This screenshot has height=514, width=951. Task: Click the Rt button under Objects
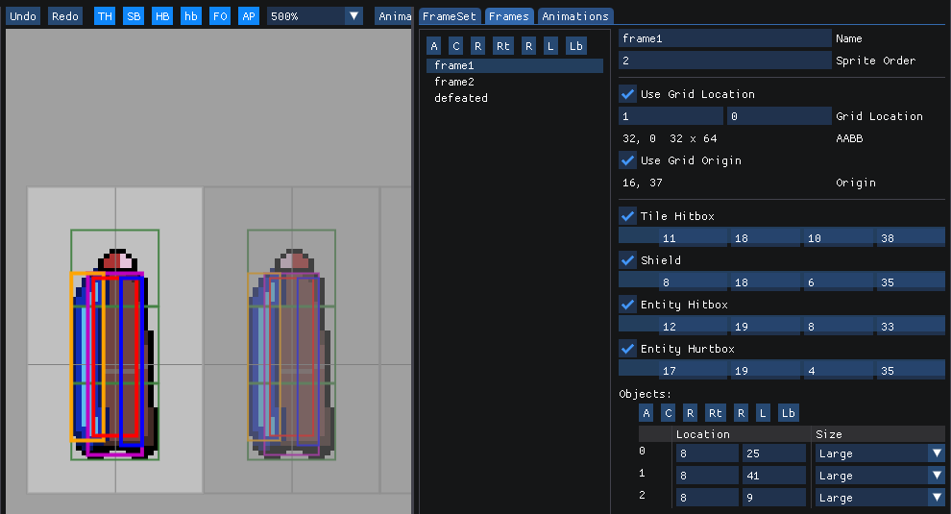pyautogui.click(x=715, y=413)
